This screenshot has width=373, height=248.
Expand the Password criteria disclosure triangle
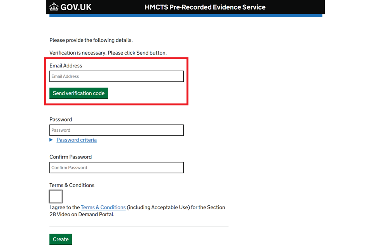click(x=51, y=140)
